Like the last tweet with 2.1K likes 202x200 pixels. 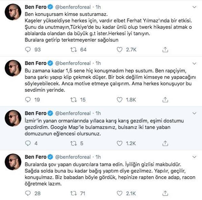click(120, 193)
